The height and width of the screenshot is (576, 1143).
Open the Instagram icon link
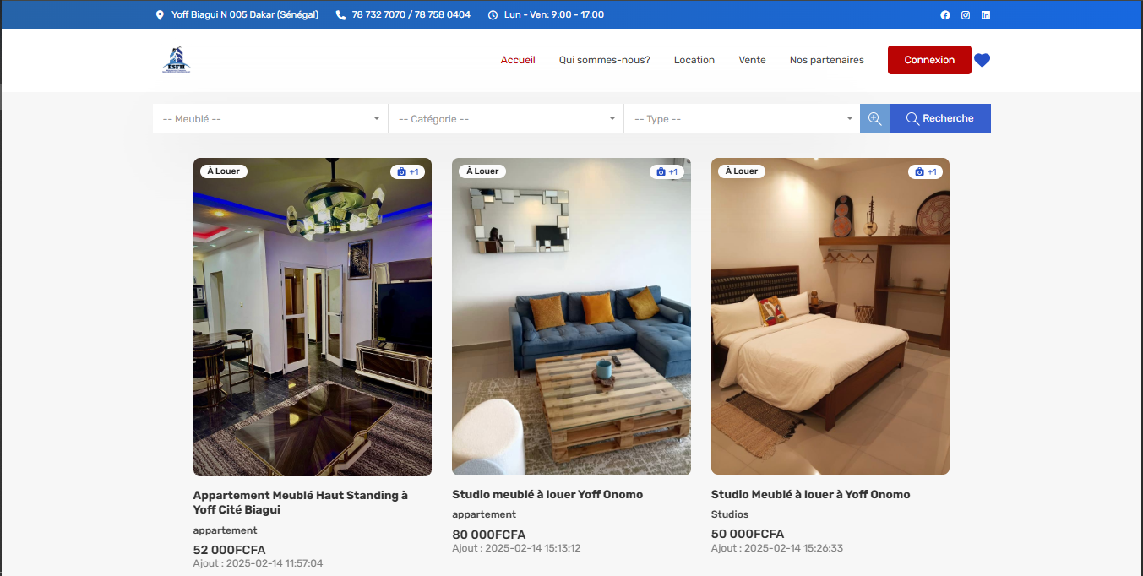coord(966,15)
